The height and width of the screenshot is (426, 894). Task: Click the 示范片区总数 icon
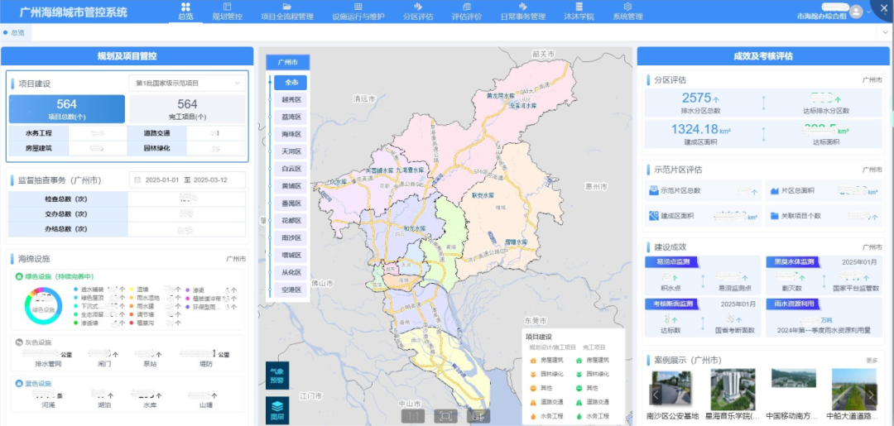point(653,190)
